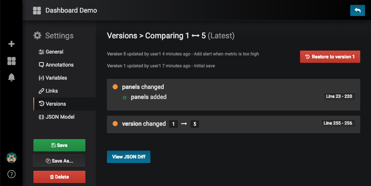
Task: Click the user avatar in sidebar
Action: coord(12,158)
